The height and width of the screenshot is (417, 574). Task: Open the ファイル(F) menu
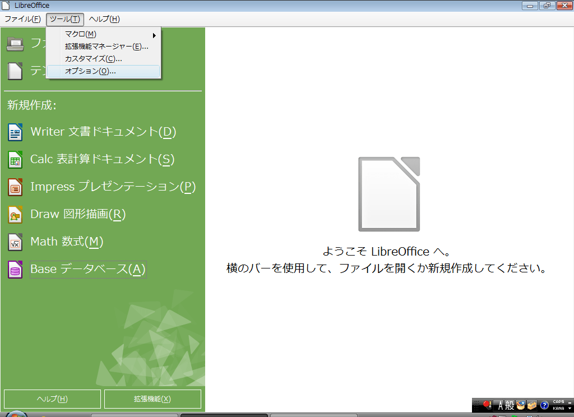[22, 19]
